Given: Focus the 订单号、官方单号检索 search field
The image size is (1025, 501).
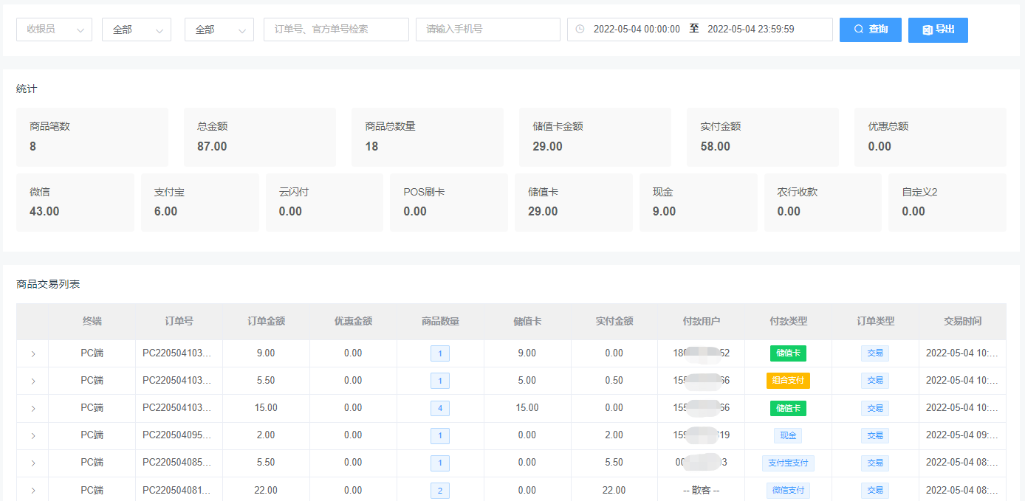Looking at the screenshot, I should click(336, 30).
